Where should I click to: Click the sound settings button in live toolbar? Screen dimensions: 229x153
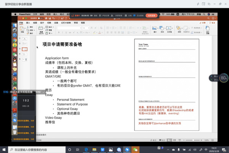[104, 16]
